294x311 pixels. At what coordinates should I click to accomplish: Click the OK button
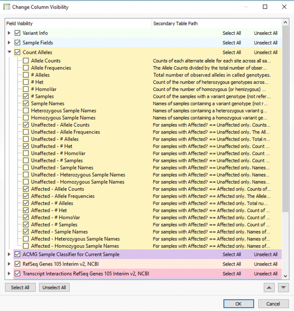point(239,303)
